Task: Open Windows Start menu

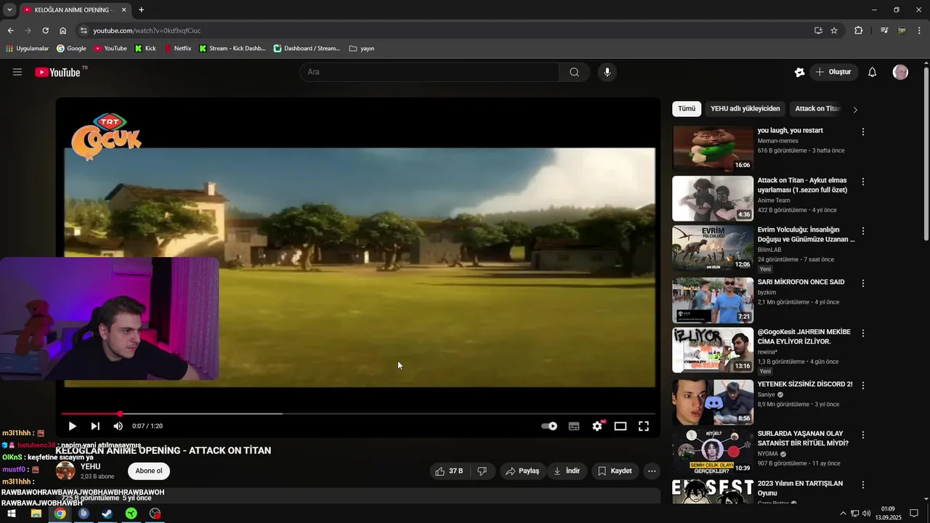Action: (12, 514)
